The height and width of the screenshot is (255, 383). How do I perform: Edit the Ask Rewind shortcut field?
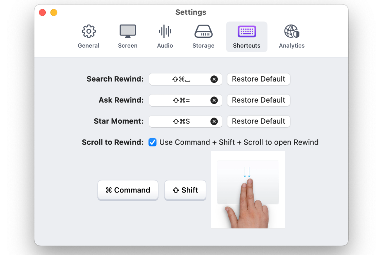tap(185, 100)
